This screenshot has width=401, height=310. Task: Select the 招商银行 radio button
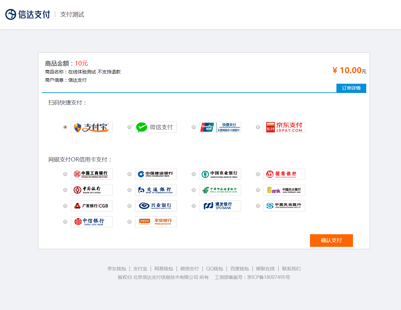tap(258, 174)
